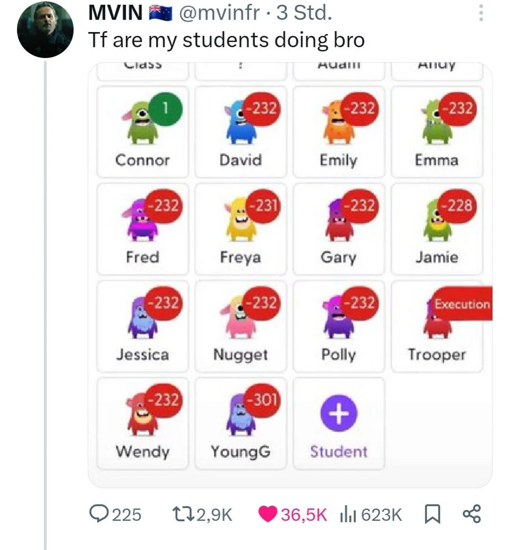Click YoungG's -301 points badge
The height and width of the screenshot is (550, 509).
pyautogui.click(x=263, y=400)
